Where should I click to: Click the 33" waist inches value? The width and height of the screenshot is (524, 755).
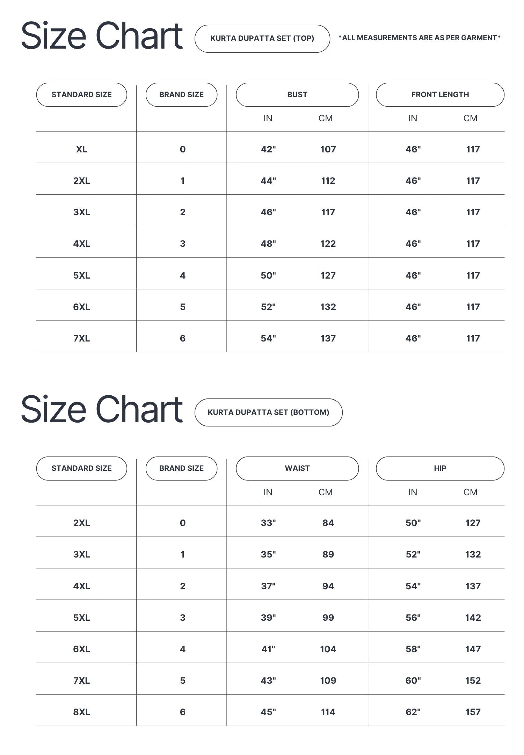pos(268,523)
